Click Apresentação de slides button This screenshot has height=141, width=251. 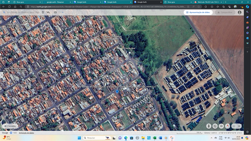[x=198, y=12]
